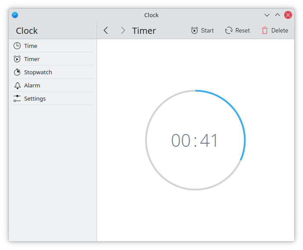
Task: Click the Time clock icon in sidebar
Action: point(17,46)
